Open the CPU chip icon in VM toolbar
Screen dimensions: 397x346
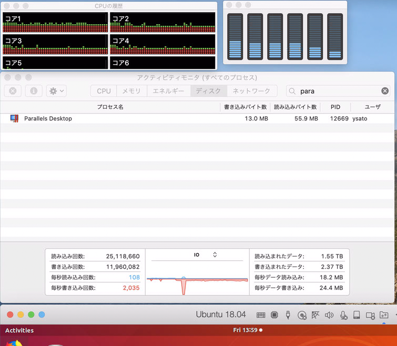[274, 315]
